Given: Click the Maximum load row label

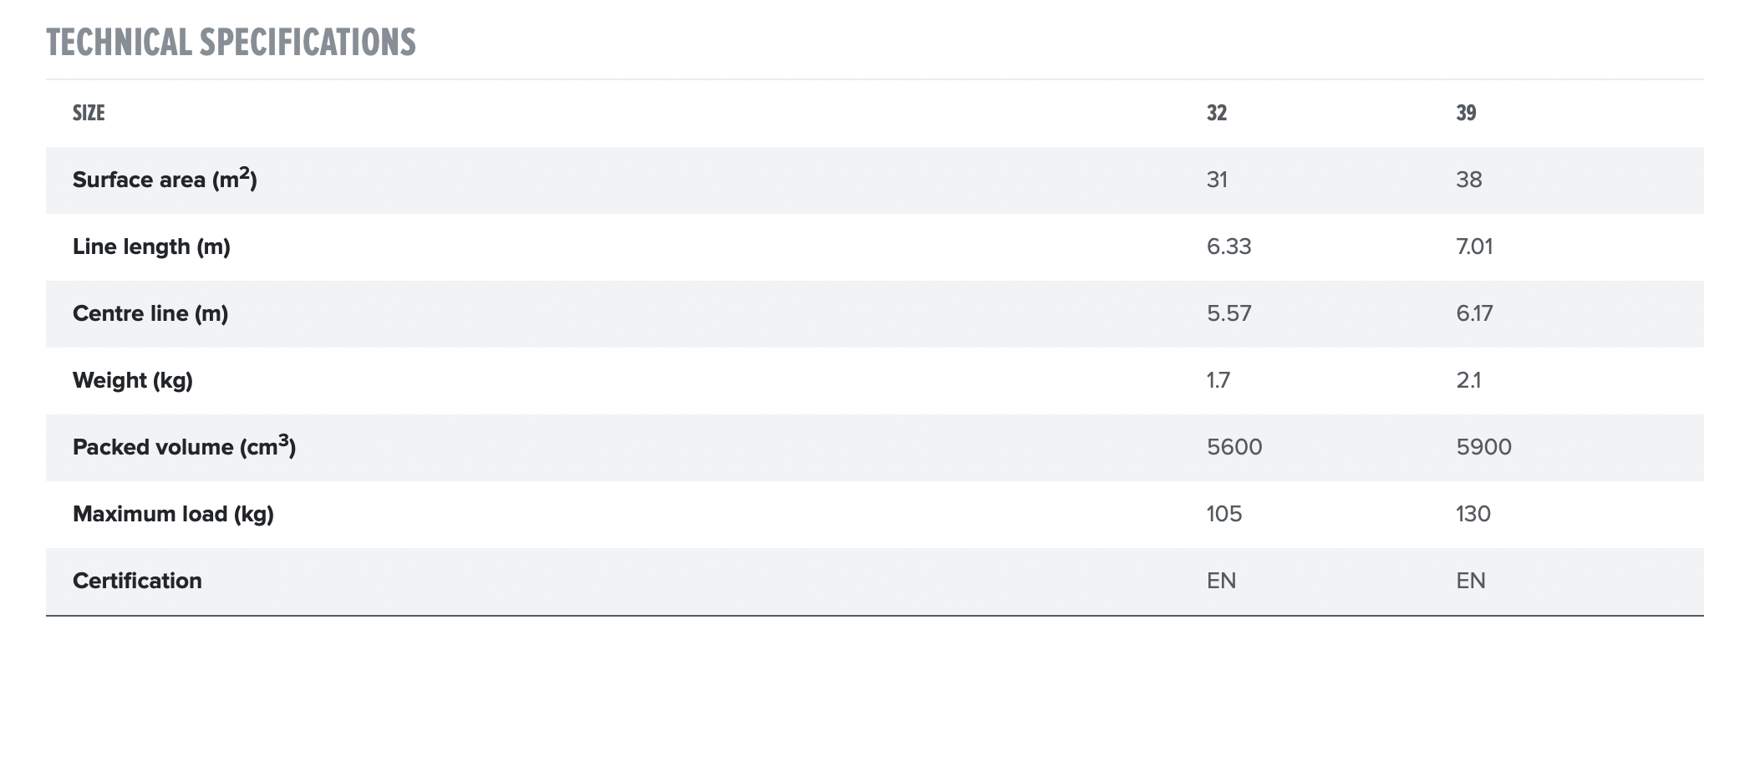Looking at the screenshot, I should point(173,514).
